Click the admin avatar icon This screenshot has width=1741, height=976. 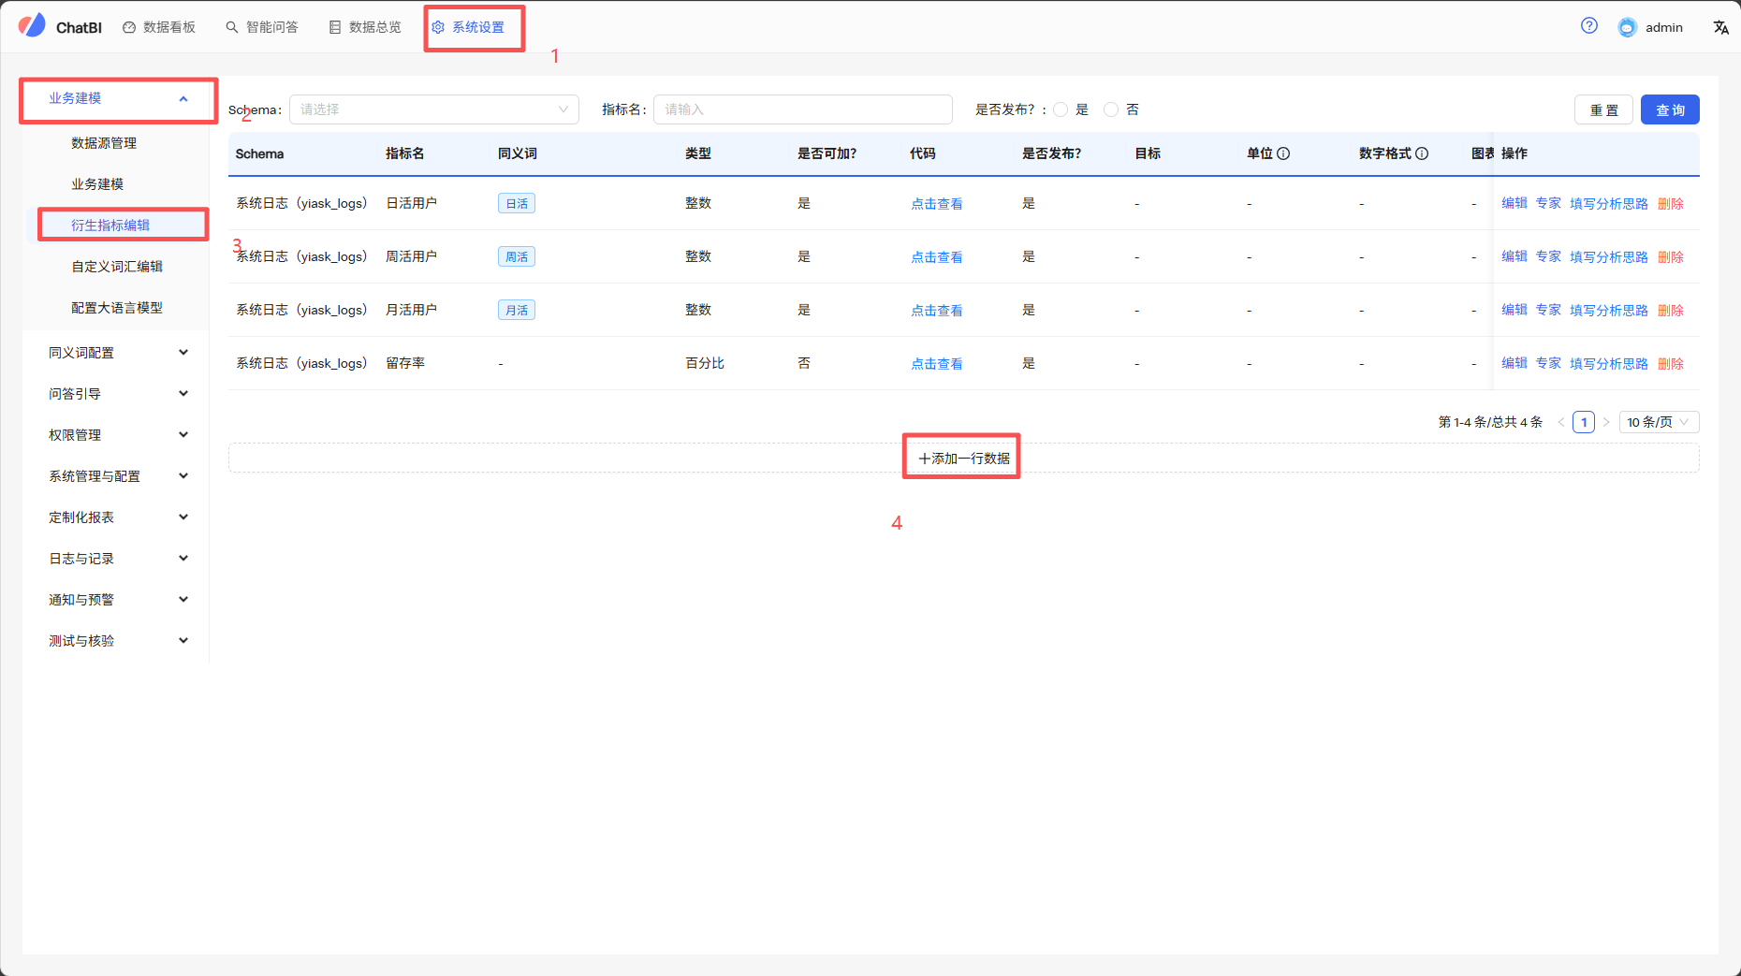[1626, 27]
